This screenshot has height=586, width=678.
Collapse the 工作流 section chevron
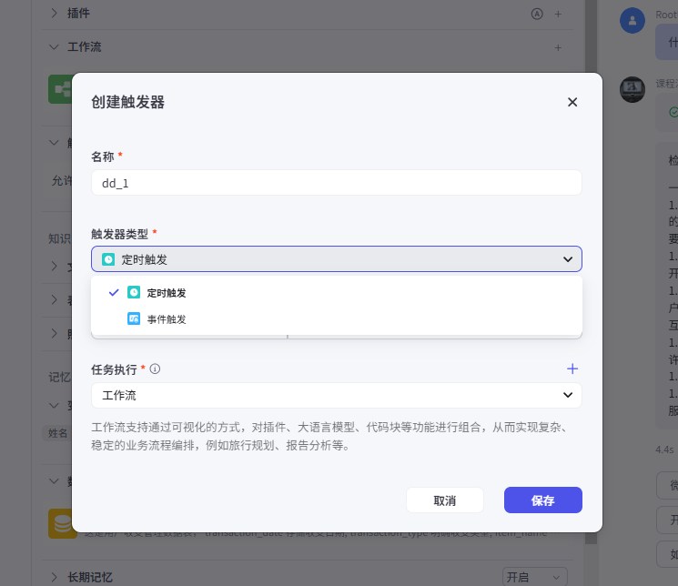54,46
